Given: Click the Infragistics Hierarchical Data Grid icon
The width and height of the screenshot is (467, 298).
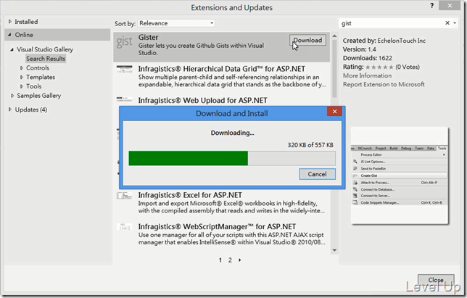Looking at the screenshot, I should [x=124, y=69].
